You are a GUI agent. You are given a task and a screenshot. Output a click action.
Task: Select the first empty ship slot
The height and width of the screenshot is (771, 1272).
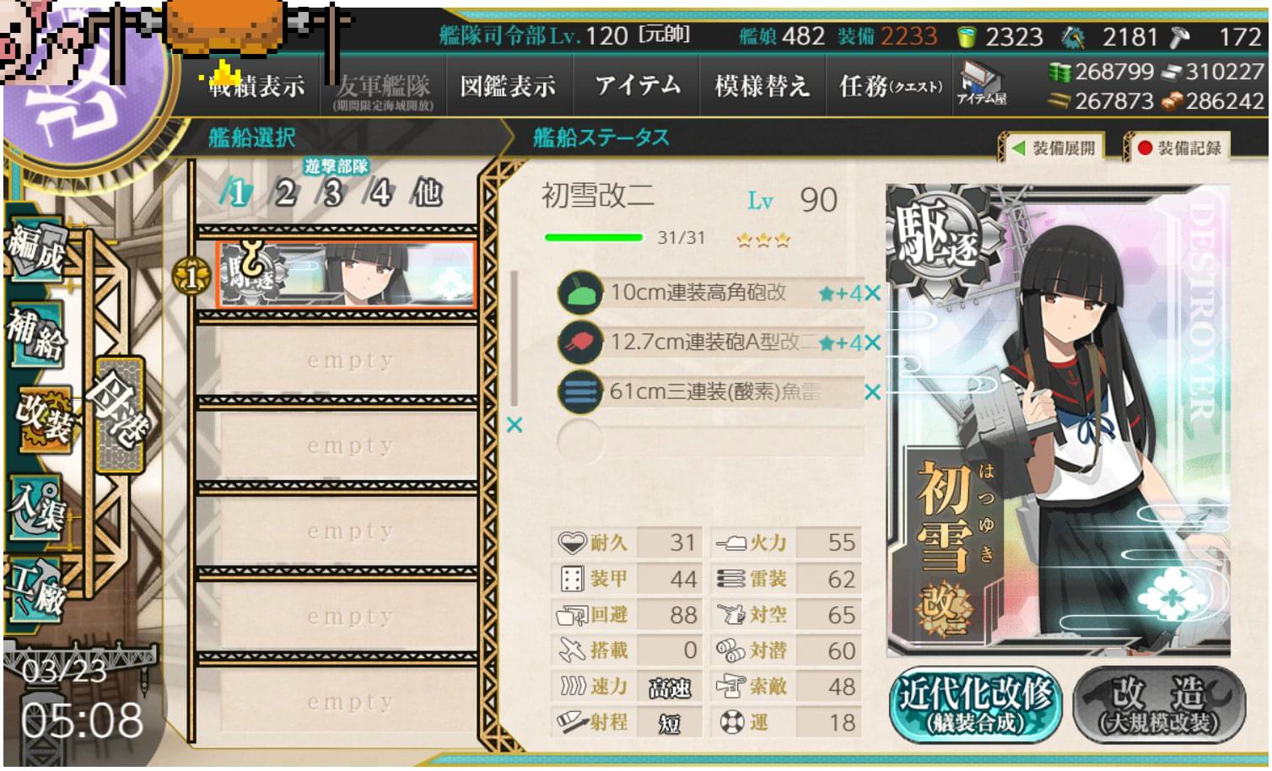(349, 360)
